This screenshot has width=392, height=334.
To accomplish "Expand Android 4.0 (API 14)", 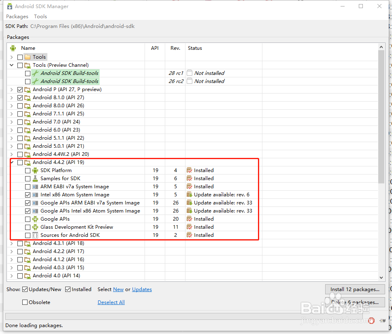I will [x=11, y=276].
